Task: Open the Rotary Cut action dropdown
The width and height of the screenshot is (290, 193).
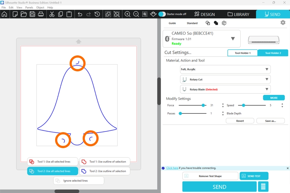Action: click(225, 79)
